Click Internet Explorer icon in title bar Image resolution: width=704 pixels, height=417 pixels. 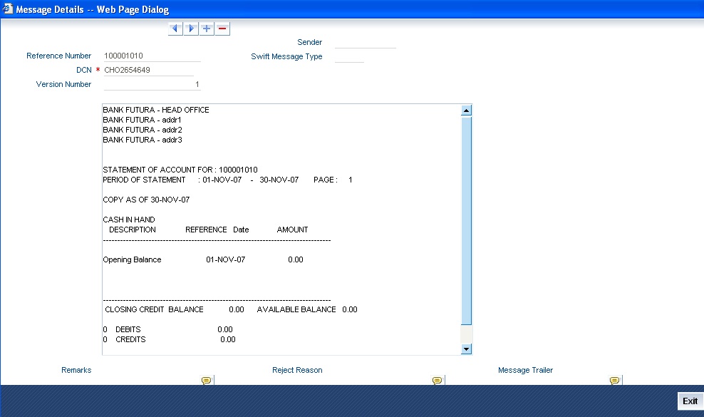coord(8,9)
